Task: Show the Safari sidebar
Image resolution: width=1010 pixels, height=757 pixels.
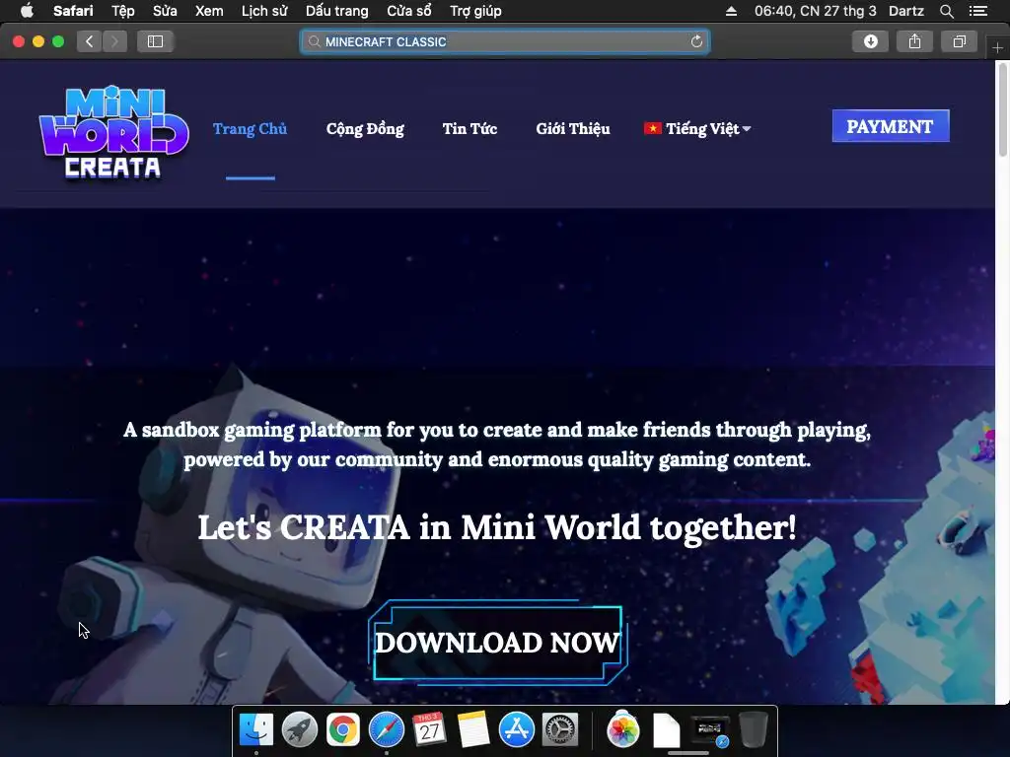Action: (x=155, y=41)
